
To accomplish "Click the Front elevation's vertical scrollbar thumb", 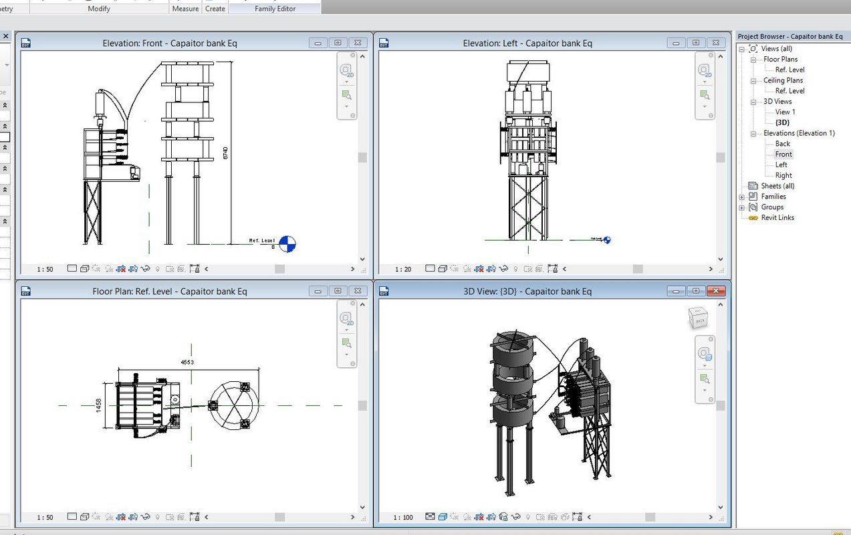I will 363,158.
